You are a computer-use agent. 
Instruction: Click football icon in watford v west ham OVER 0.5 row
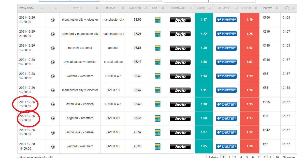tap(53, 147)
